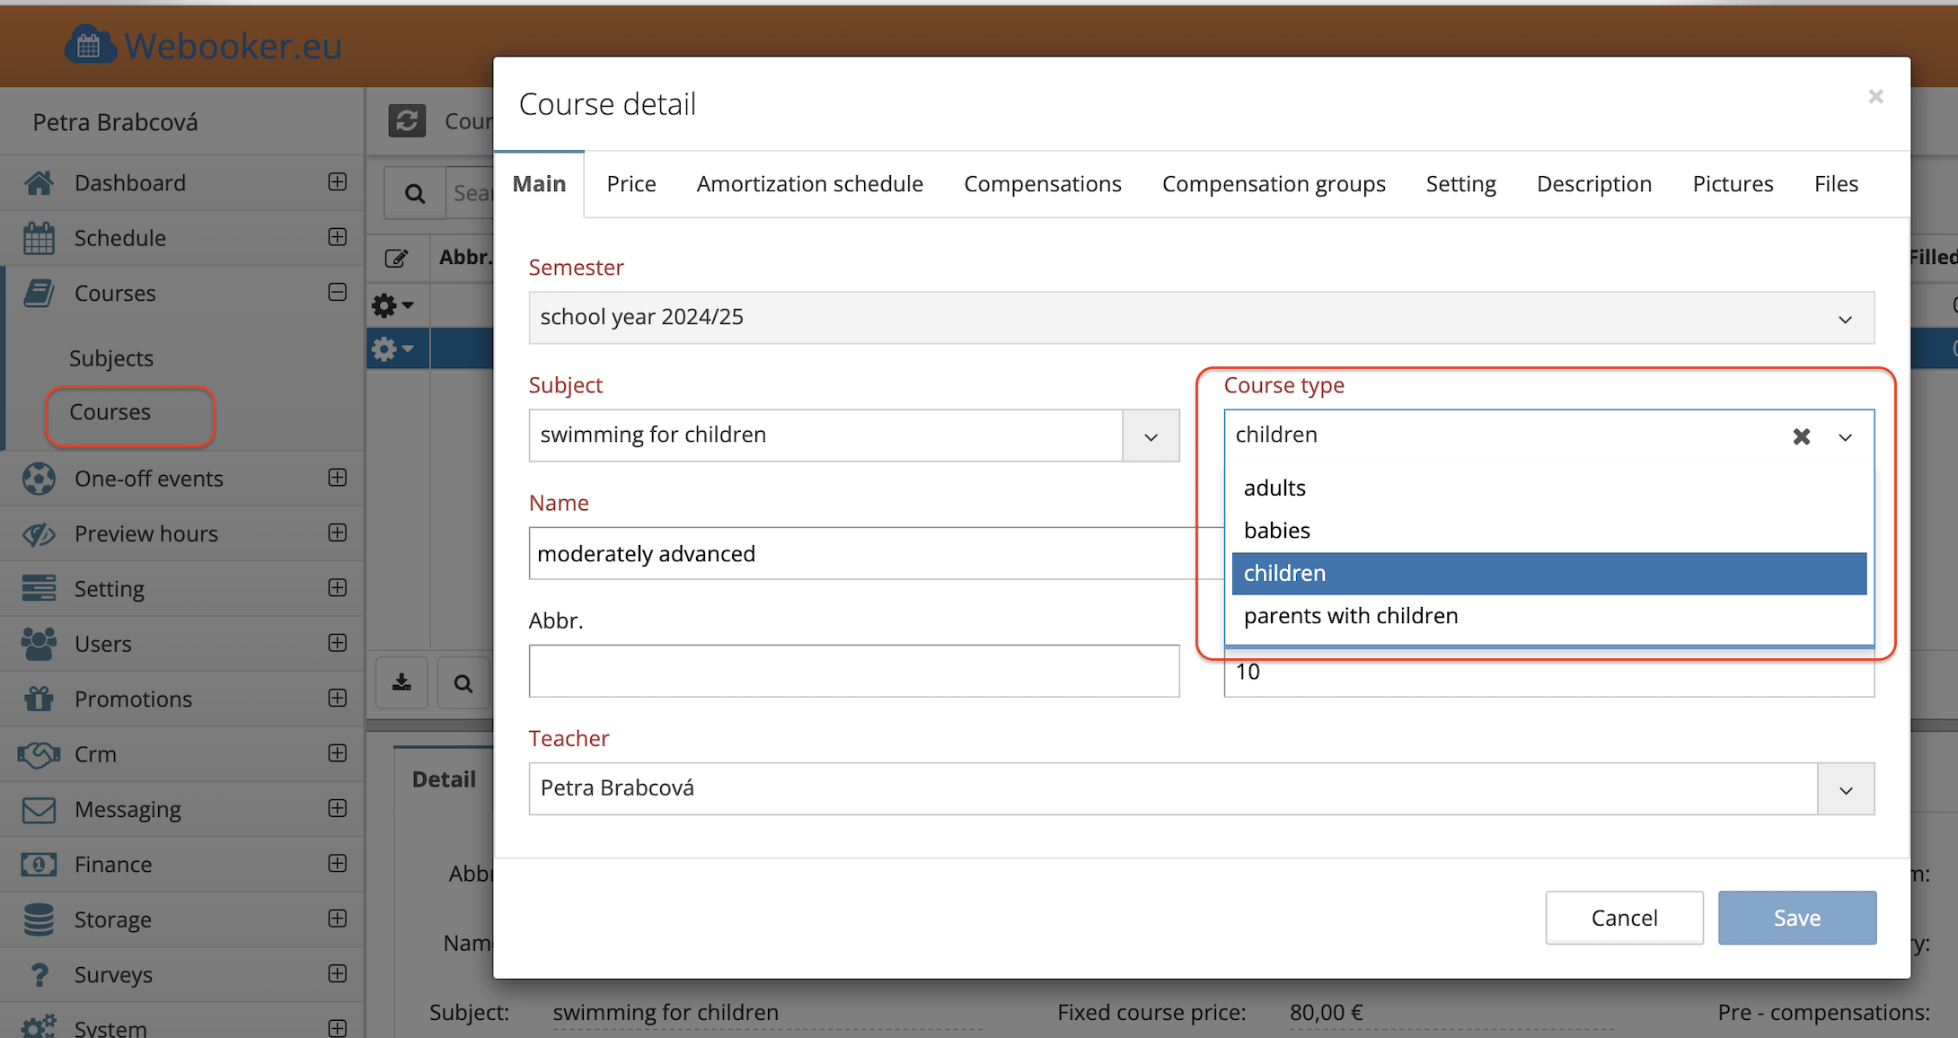
Task: Switch to the Price tab
Action: 631,184
